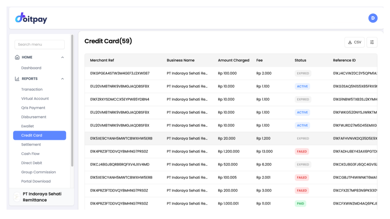Viewport: 390px width, 219px height.
Task: Focus the Search menu field
Action: point(39,45)
